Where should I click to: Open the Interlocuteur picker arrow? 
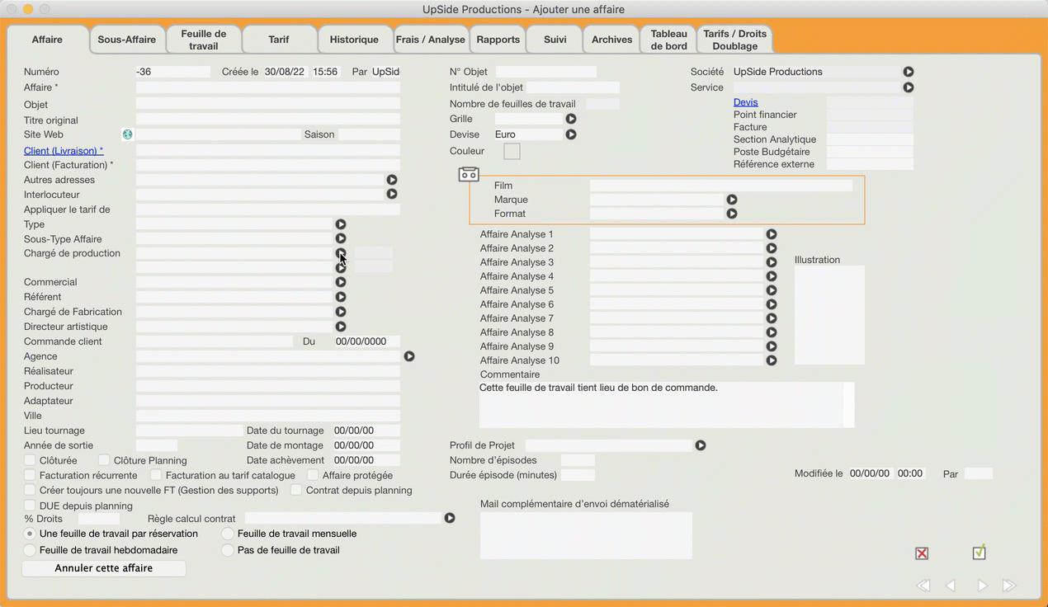[392, 195]
